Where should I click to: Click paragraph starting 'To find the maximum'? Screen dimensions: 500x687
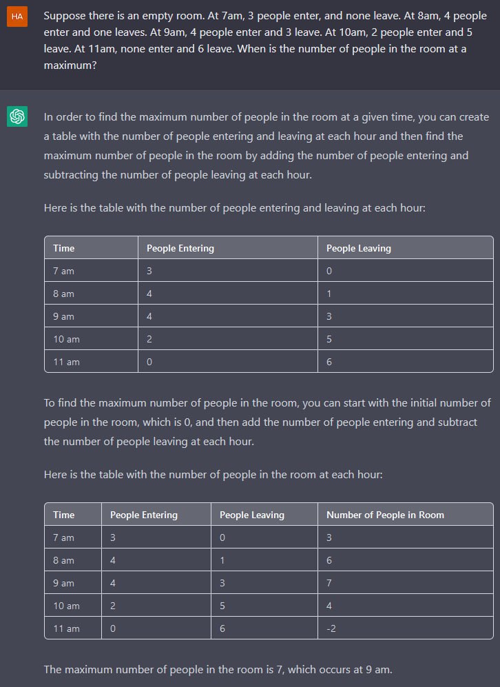(x=267, y=422)
